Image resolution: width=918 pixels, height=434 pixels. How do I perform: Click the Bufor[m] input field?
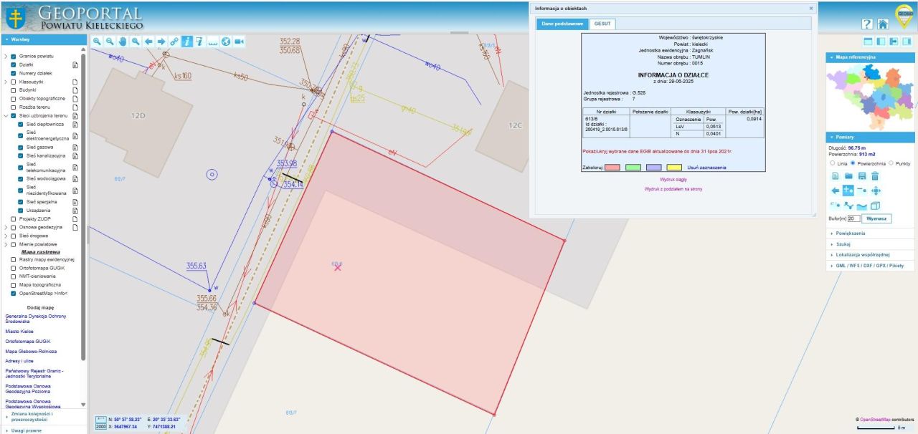(853, 218)
